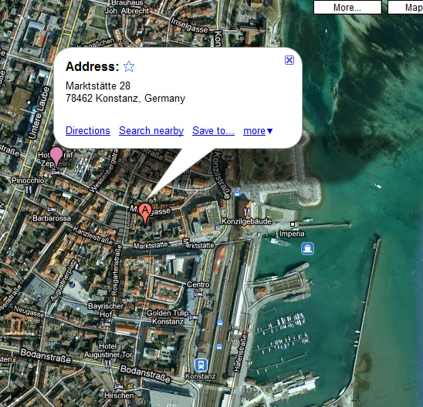Select the Konzilgebäude restaurant icon
Viewport: 423px width, 407px height.
(x=246, y=212)
